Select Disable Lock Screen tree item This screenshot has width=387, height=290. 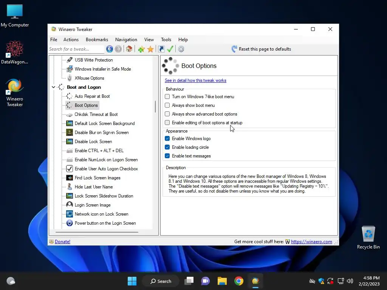click(x=93, y=142)
